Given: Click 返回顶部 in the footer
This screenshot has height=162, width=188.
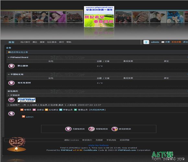Looking at the screenshot, I should click(x=124, y=140).
